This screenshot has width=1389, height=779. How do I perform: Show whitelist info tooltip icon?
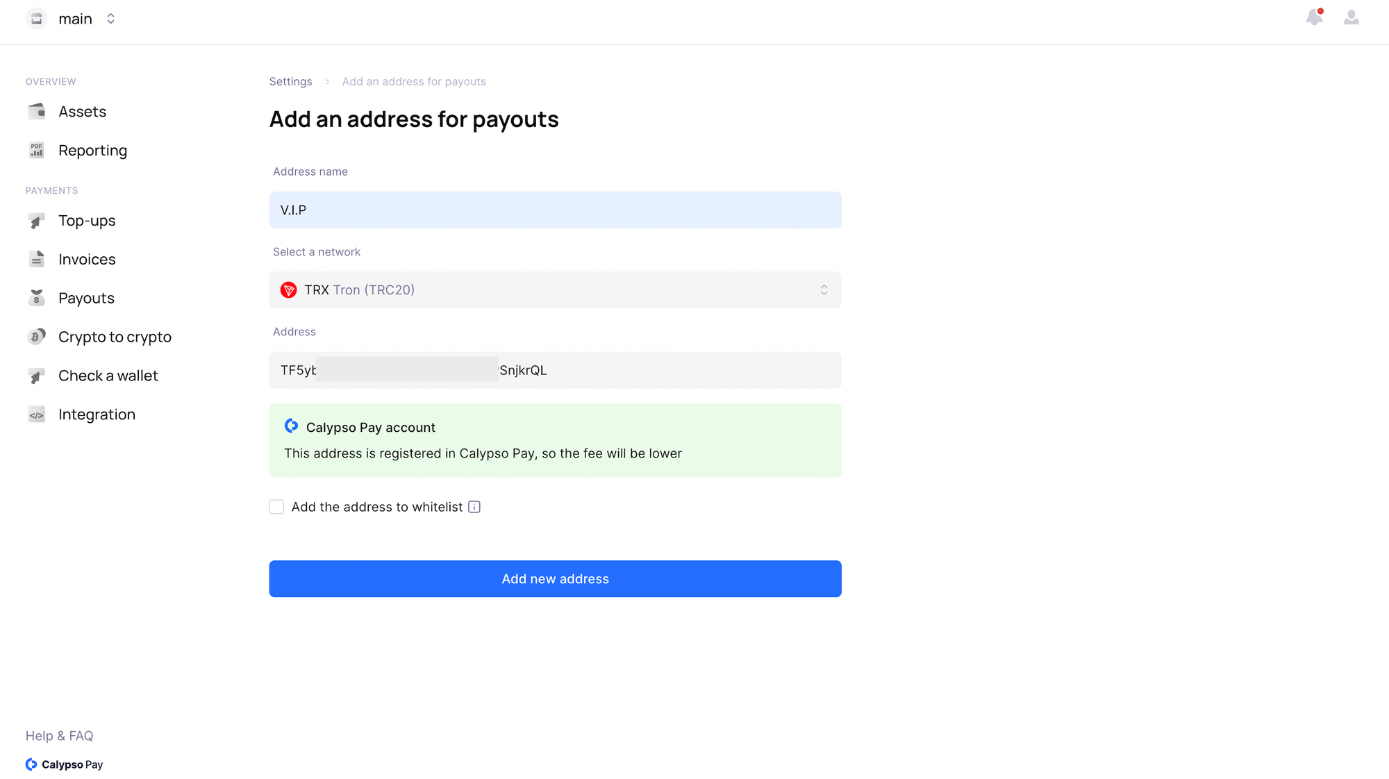point(474,508)
